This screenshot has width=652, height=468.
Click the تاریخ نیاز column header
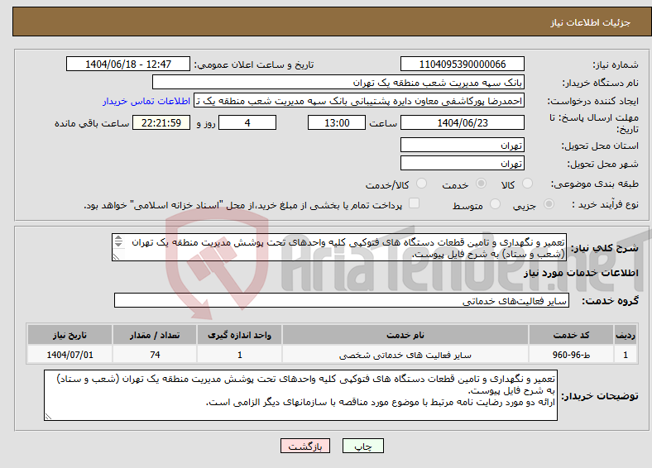70,335
